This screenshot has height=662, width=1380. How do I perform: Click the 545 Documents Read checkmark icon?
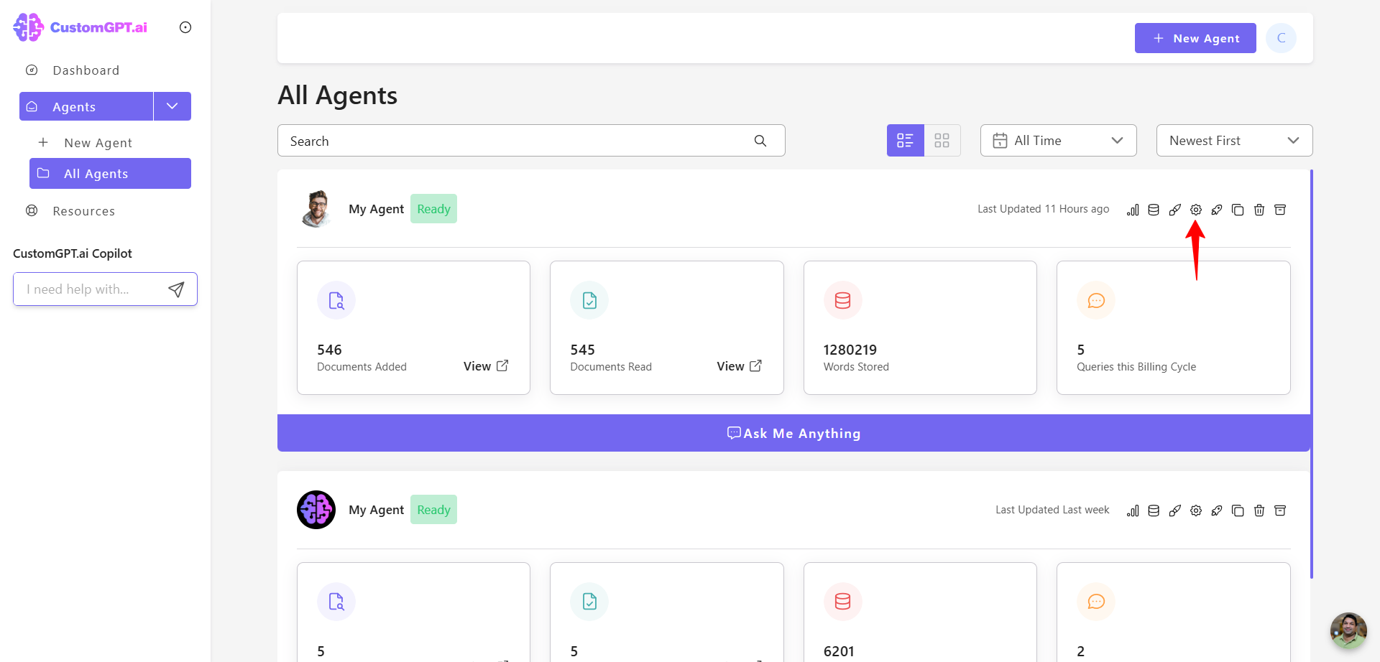(589, 300)
